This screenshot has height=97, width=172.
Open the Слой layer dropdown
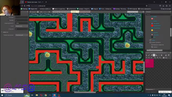point(21,26)
